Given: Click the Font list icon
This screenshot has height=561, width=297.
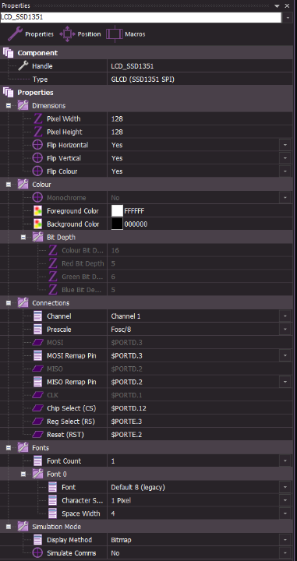Looking at the screenshot, I should click(x=52, y=487).
